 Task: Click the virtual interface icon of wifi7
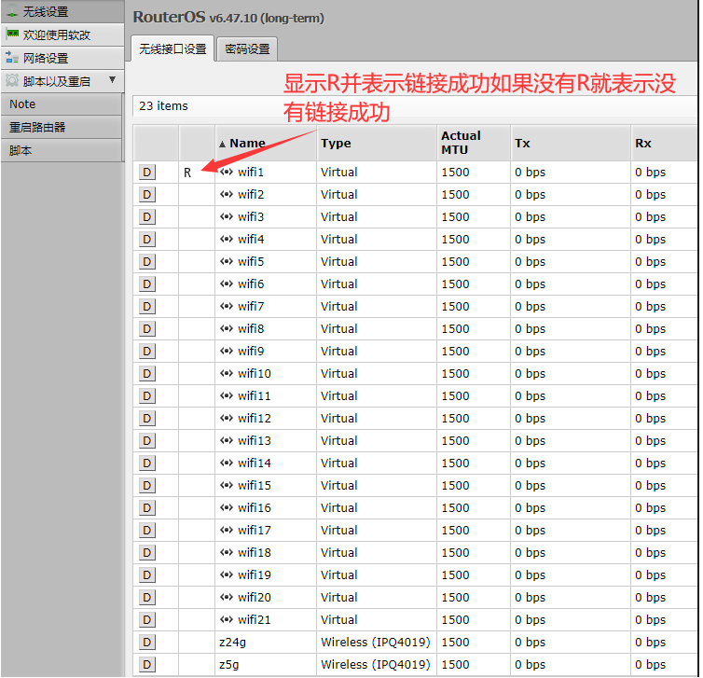coord(227,306)
